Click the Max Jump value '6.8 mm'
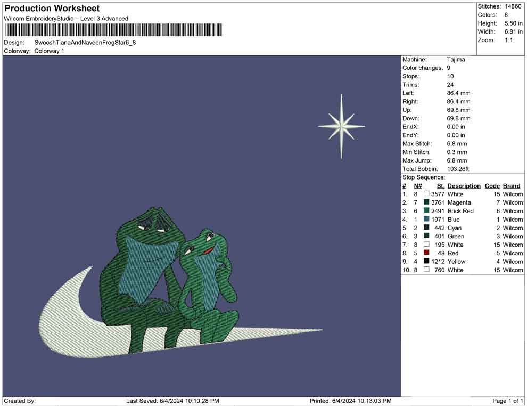The image size is (527, 406). [457, 160]
